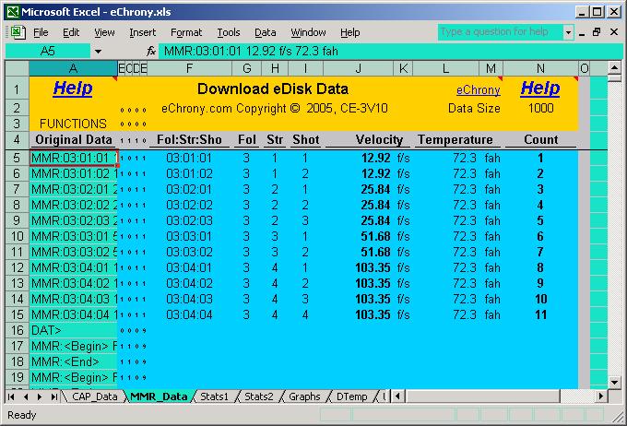Click the Help link in column A
The height and width of the screenshot is (426, 627).
[73, 88]
